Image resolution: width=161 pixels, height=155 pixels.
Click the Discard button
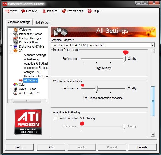112,147
